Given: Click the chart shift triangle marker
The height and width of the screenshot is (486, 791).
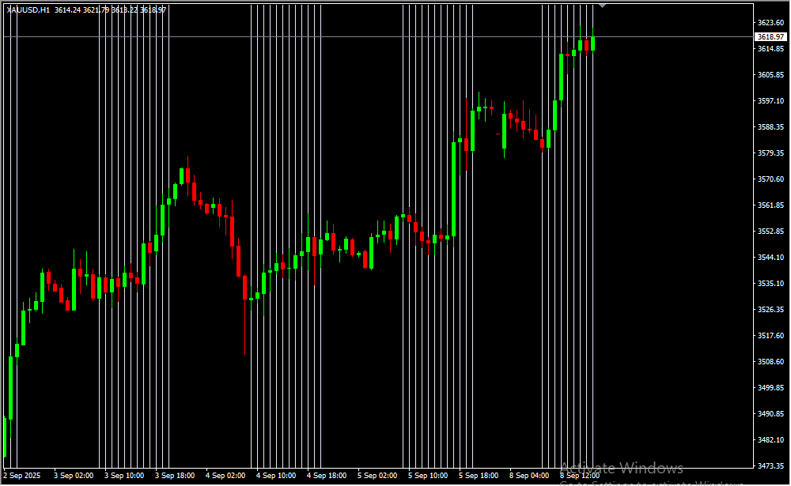Looking at the screenshot, I should 604,5.
